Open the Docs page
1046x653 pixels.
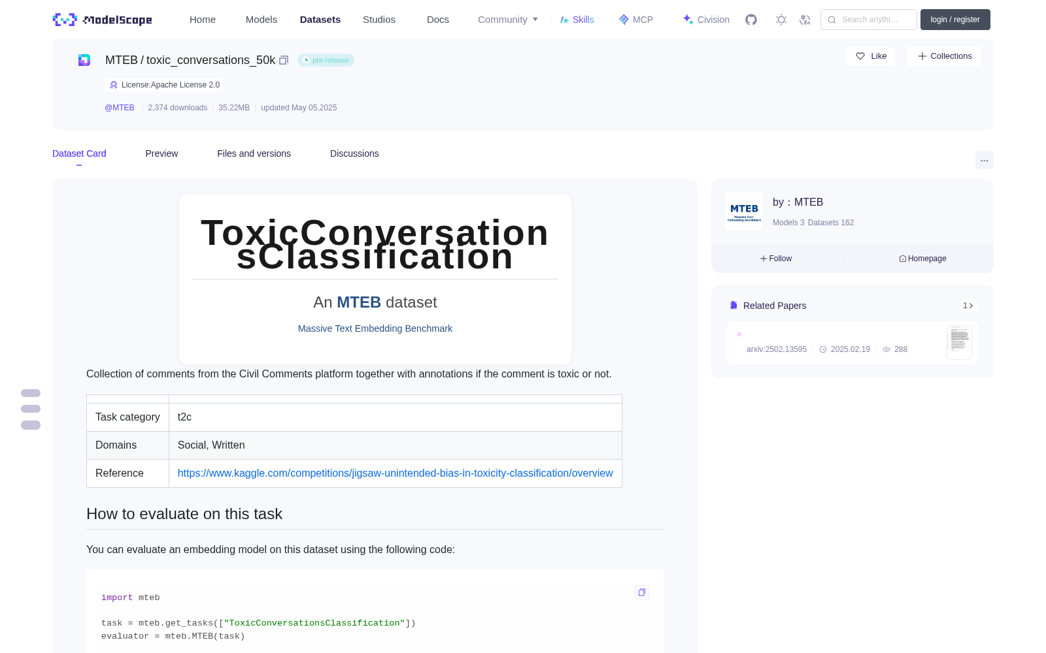pos(438,20)
